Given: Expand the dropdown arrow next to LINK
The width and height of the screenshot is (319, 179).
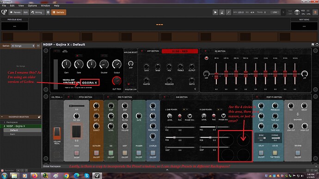Looking at the screenshot, I should [283, 12].
